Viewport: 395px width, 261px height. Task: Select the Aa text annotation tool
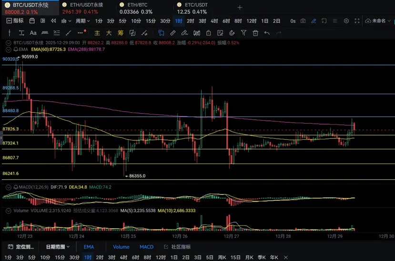[33, 33]
